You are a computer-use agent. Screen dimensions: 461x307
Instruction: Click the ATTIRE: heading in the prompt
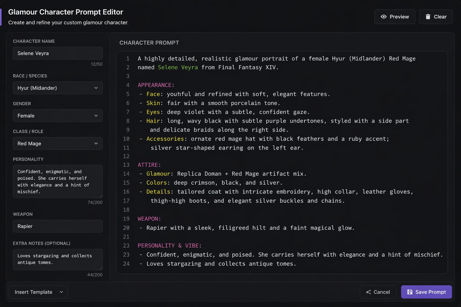click(149, 165)
